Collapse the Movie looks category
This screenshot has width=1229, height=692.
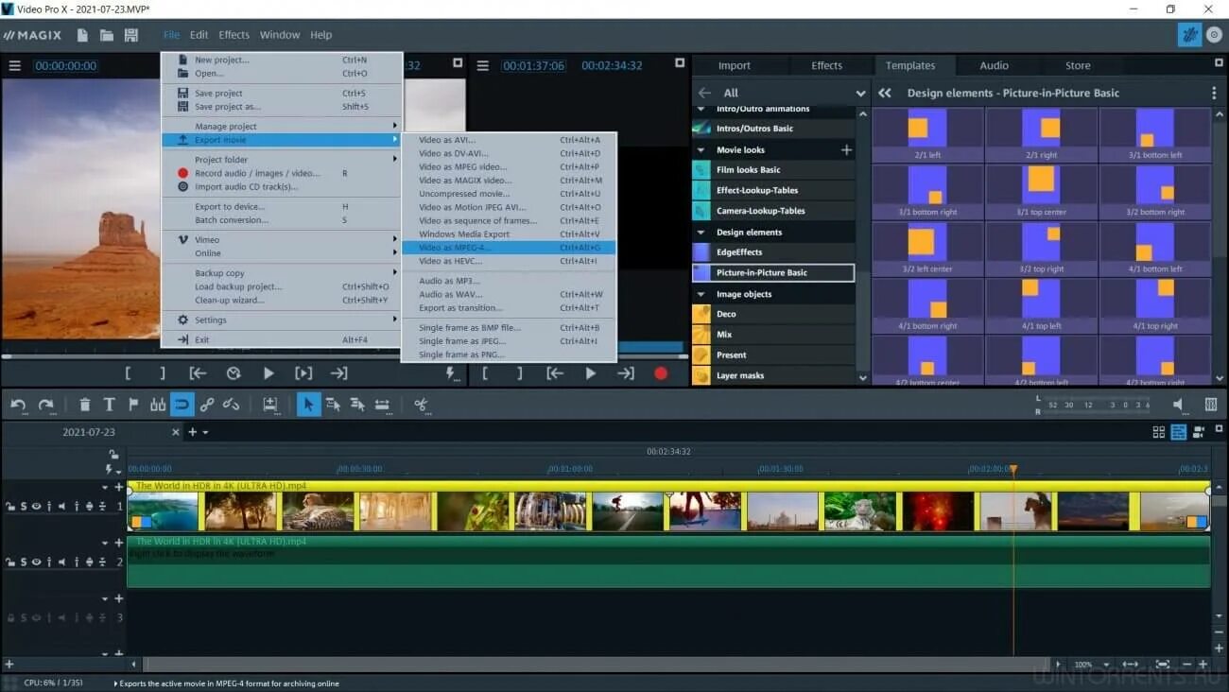pos(701,149)
